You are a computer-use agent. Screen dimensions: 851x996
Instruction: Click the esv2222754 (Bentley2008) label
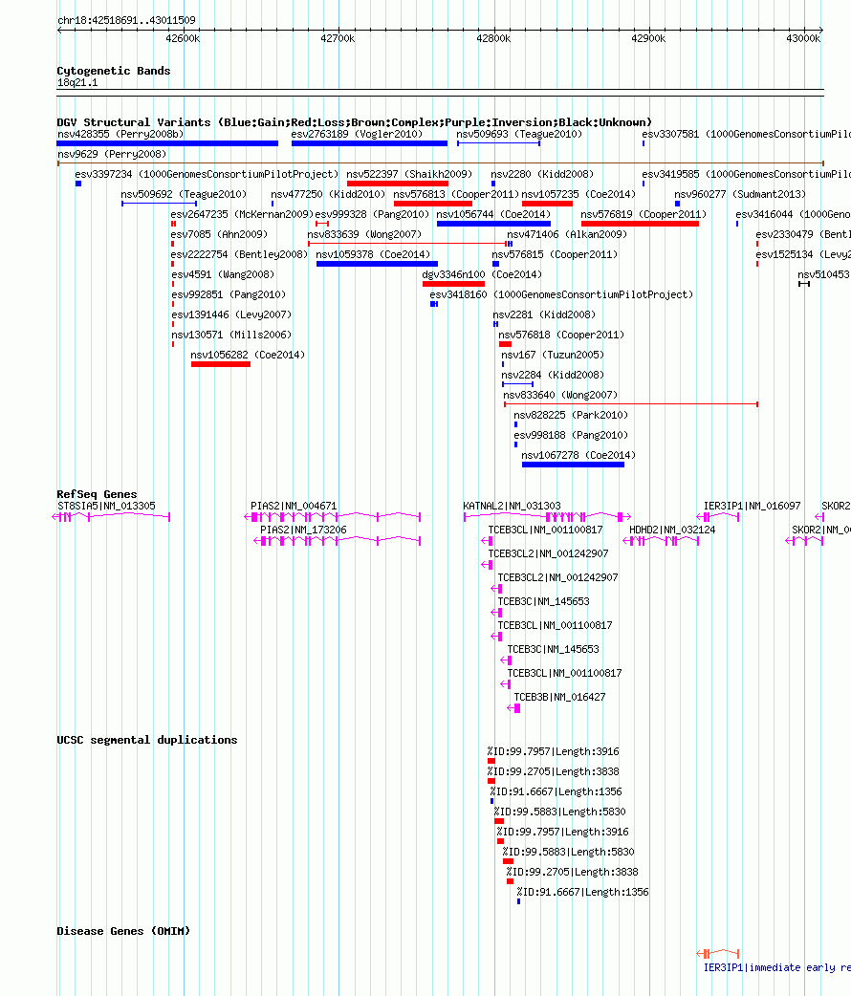(239, 254)
